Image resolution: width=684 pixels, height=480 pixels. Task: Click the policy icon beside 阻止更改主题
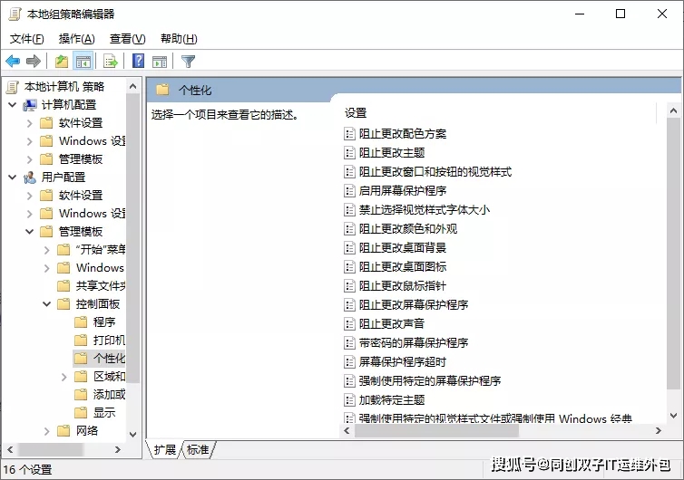349,153
